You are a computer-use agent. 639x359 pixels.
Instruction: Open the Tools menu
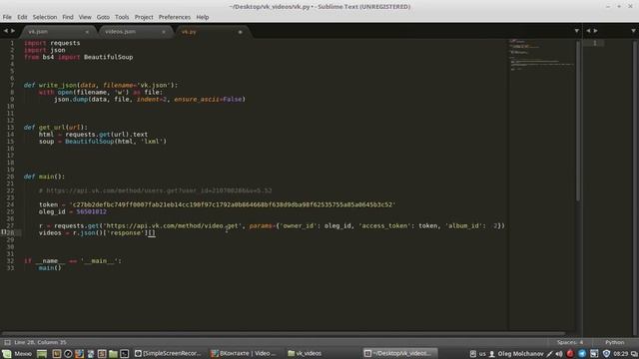coord(122,17)
